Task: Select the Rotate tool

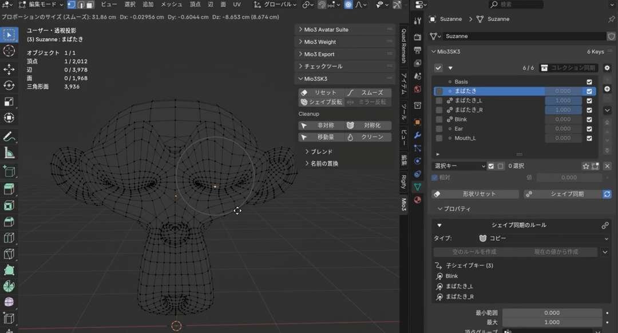Action: point(9,85)
